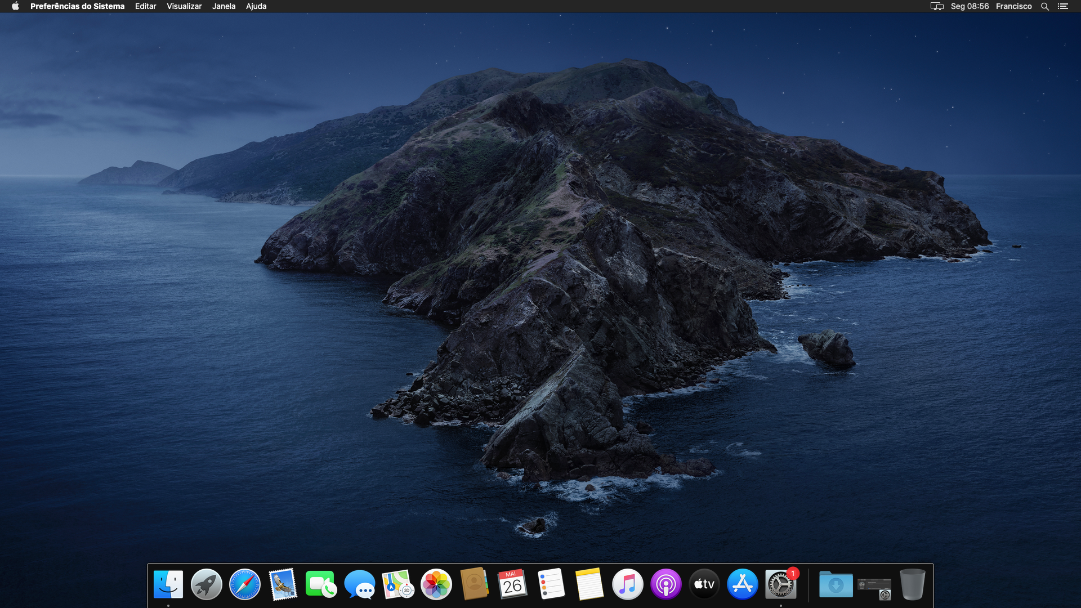
Task: Open the Downloads folder stack
Action: coord(836,584)
